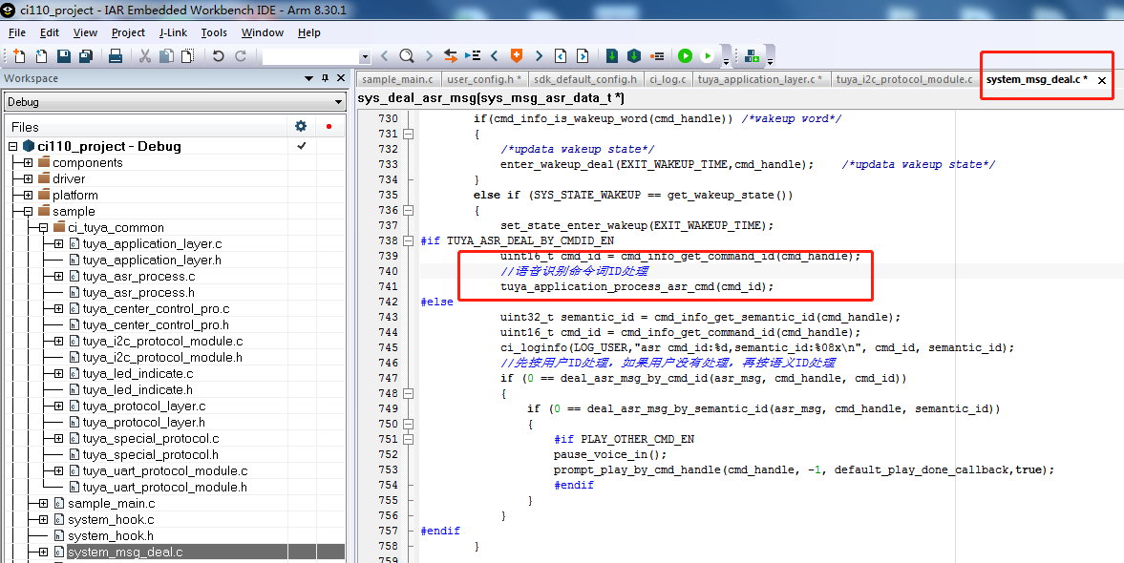This screenshot has height=563, width=1124.
Task: Switch to the sample_main.c tab
Action: click(x=398, y=79)
